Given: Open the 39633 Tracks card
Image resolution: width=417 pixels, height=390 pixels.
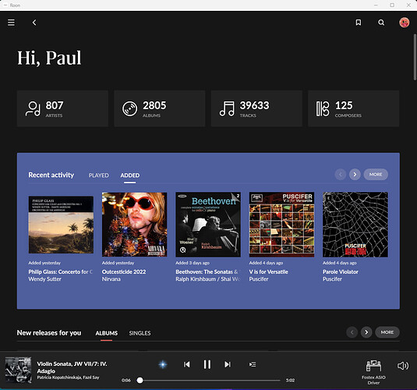Looking at the screenshot, I should [x=256, y=108].
